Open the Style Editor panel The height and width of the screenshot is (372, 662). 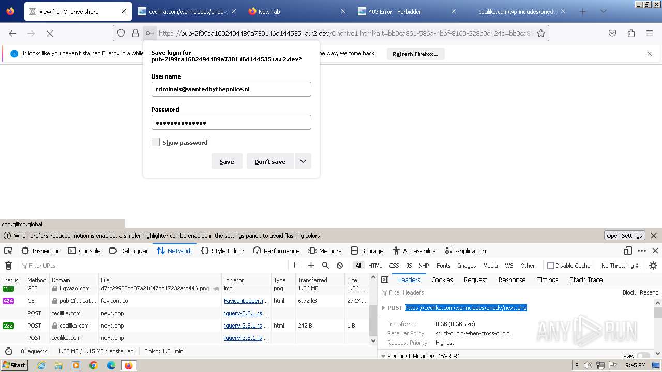[x=222, y=251]
